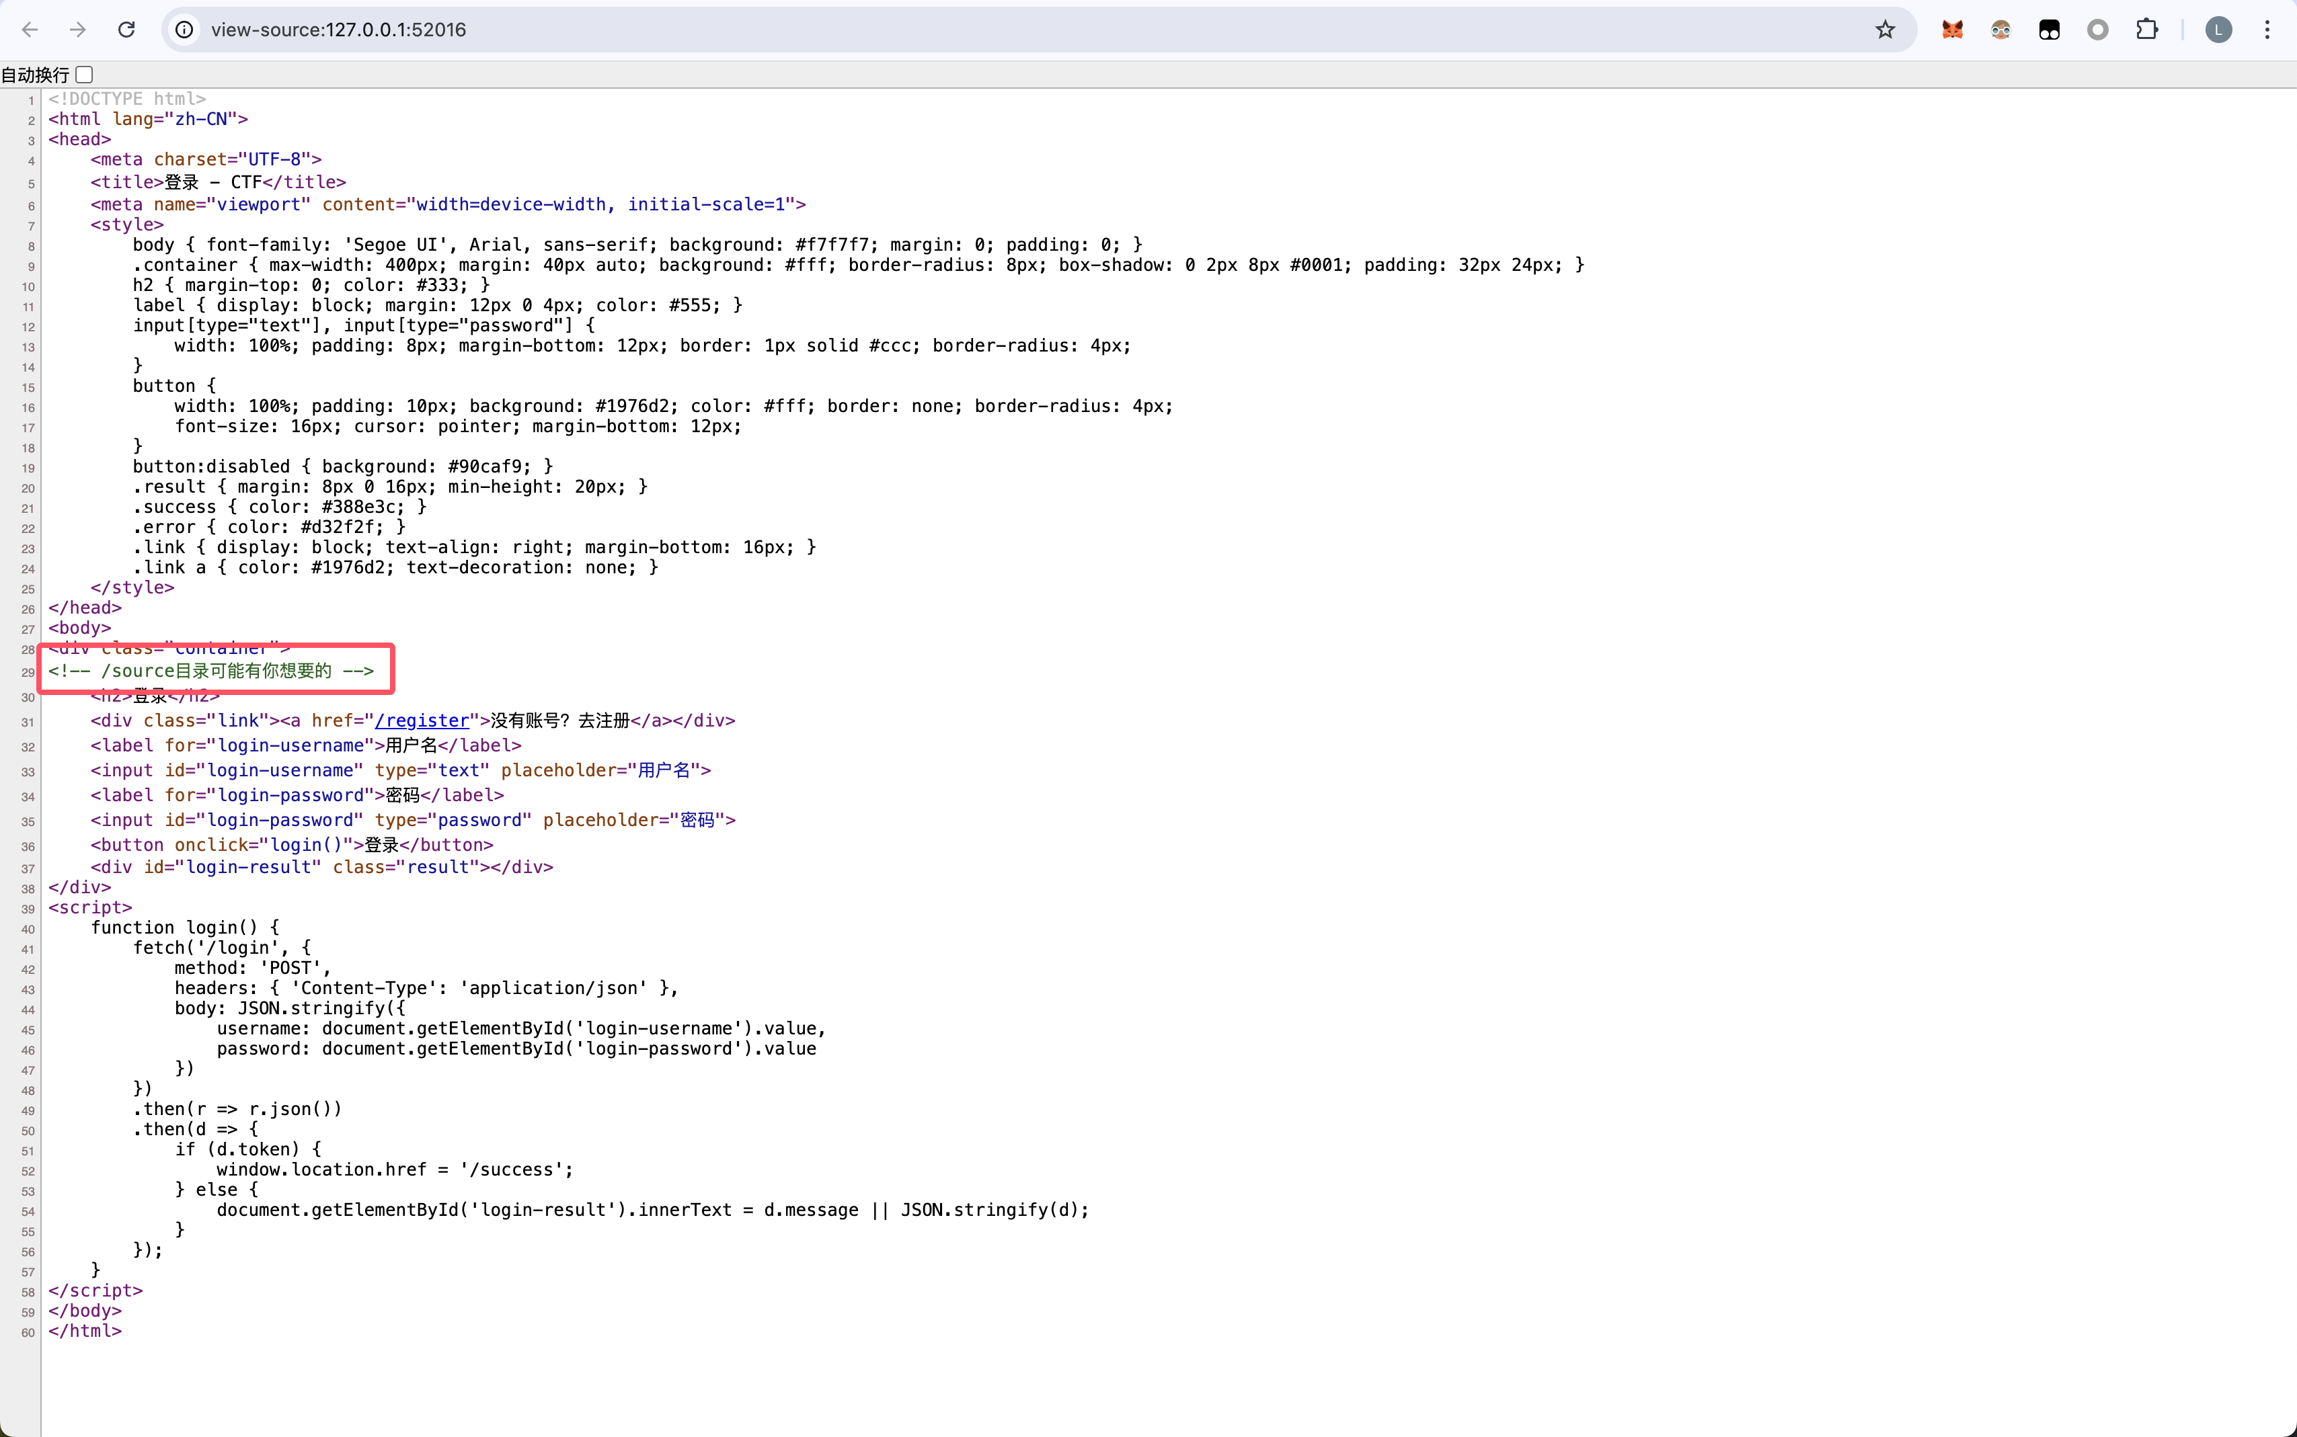
Task: Click the face-with-glasses extension icon
Action: pyautogui.click(x=2000, y=30)
